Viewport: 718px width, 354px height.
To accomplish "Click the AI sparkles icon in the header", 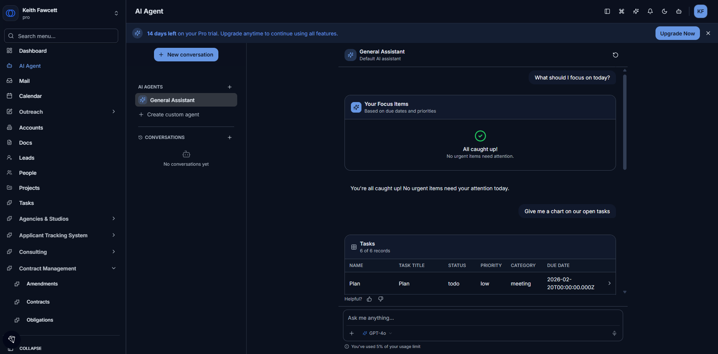I will click(x=636, y=11).
